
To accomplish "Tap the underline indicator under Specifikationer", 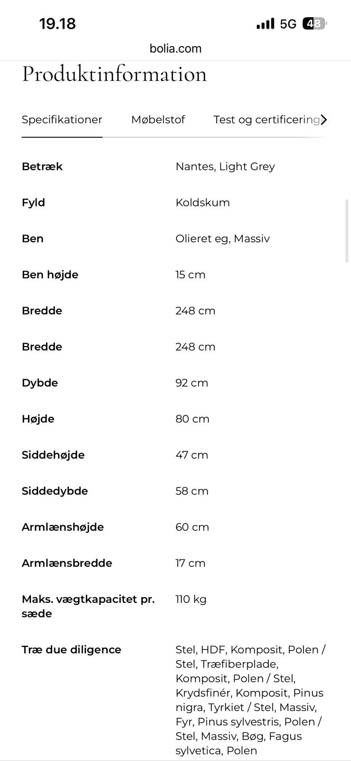I will point(62,137).
